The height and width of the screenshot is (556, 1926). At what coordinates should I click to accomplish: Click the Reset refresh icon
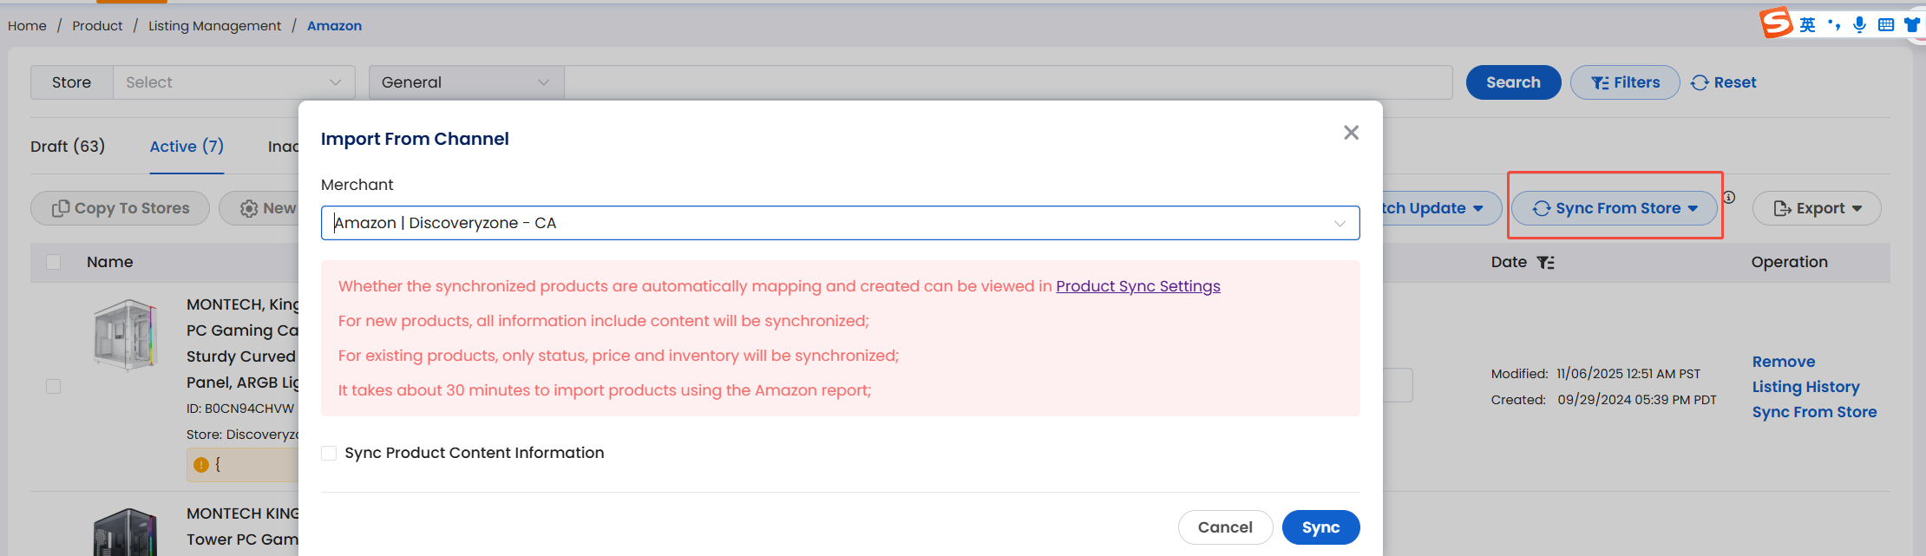pyautogui.click(x=1700, y=82)
